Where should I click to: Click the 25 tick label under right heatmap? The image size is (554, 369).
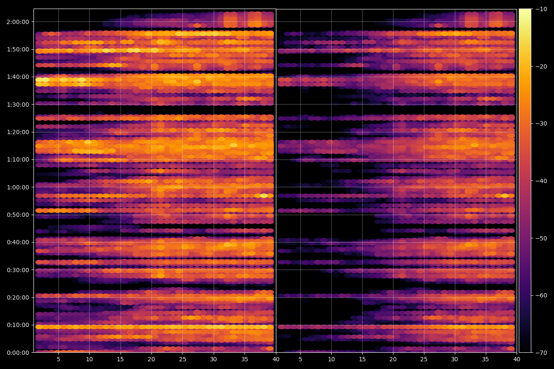tap(424, 360)
